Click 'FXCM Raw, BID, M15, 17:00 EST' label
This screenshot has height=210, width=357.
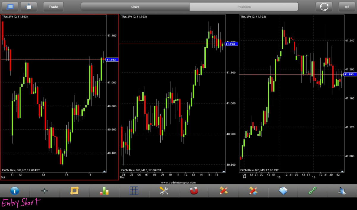(141, 170)
